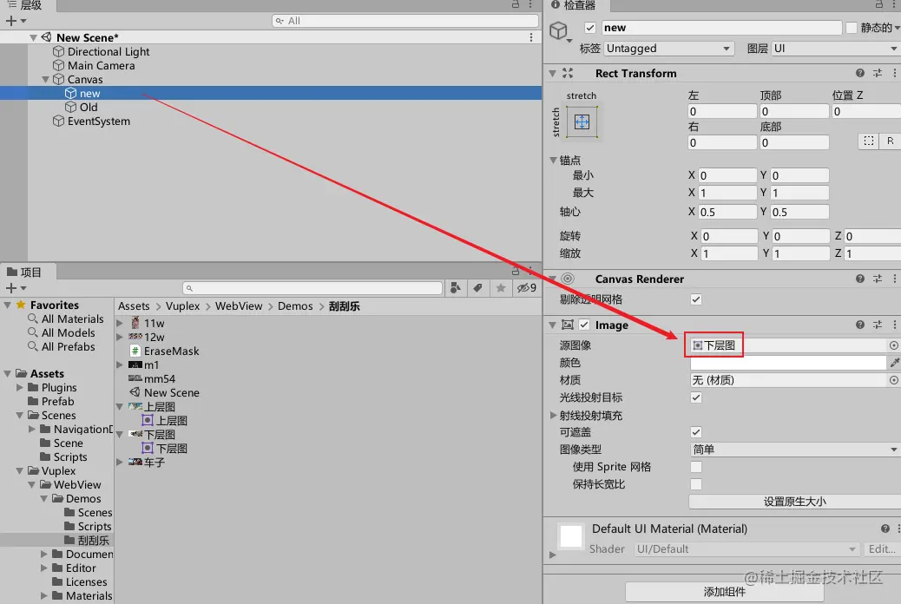Click the search by label tag icon
The height and width of the screenshot is (604, 901).
[478, 288]
